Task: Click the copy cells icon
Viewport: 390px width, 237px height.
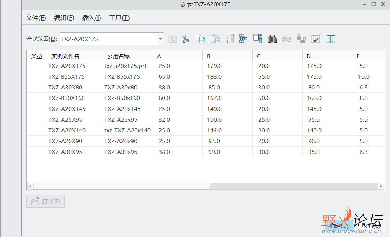Action: coord(201,39)
